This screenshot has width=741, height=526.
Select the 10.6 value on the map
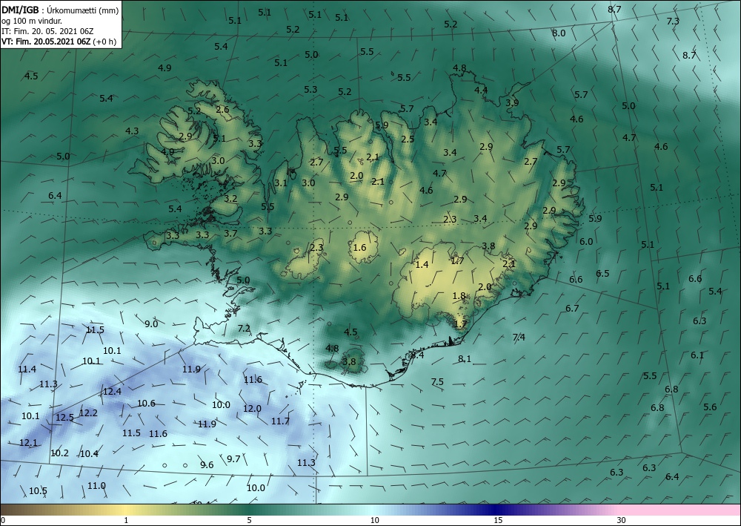coord(146,403)
